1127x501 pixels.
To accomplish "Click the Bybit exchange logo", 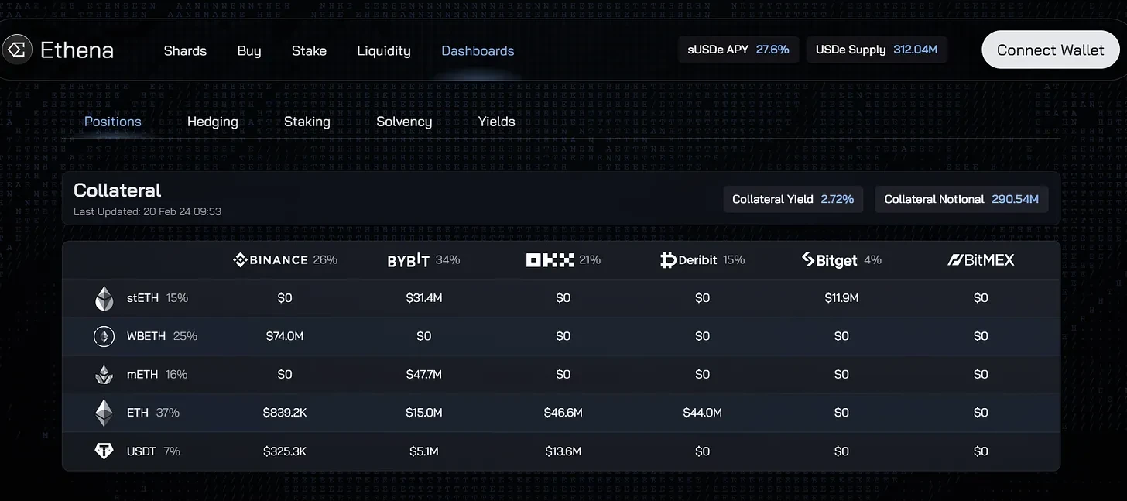I will pyautogui.click(x=408, y=261).
